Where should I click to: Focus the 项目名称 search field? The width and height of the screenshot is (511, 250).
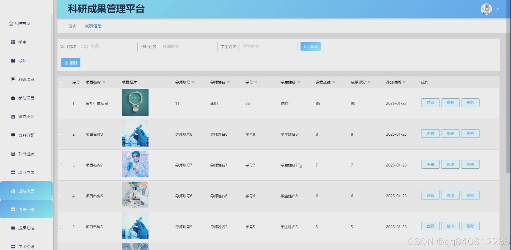pos(108,47)
